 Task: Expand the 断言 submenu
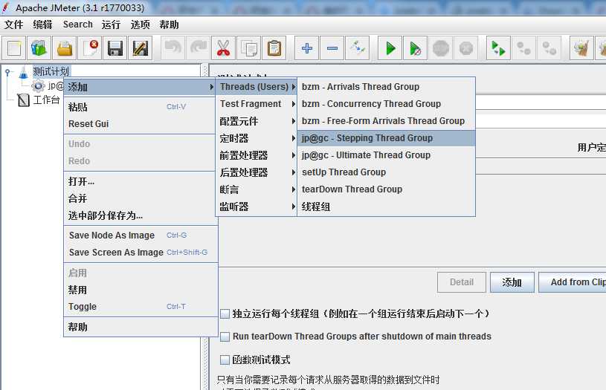click(257, 189)
